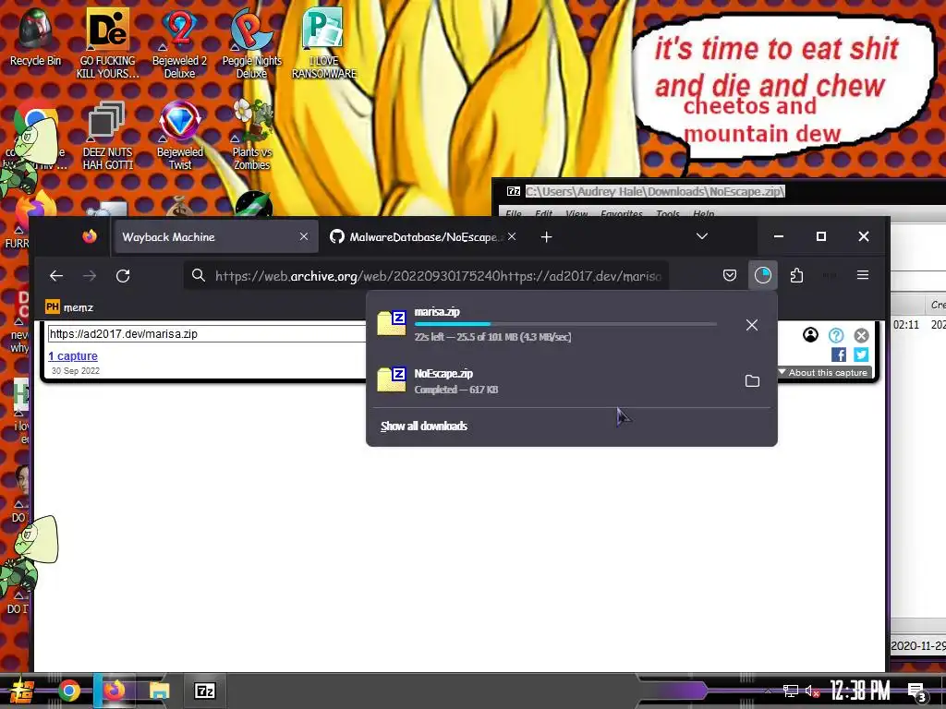Open Edit menu in 7-Zip window

[x=543, y=213]
